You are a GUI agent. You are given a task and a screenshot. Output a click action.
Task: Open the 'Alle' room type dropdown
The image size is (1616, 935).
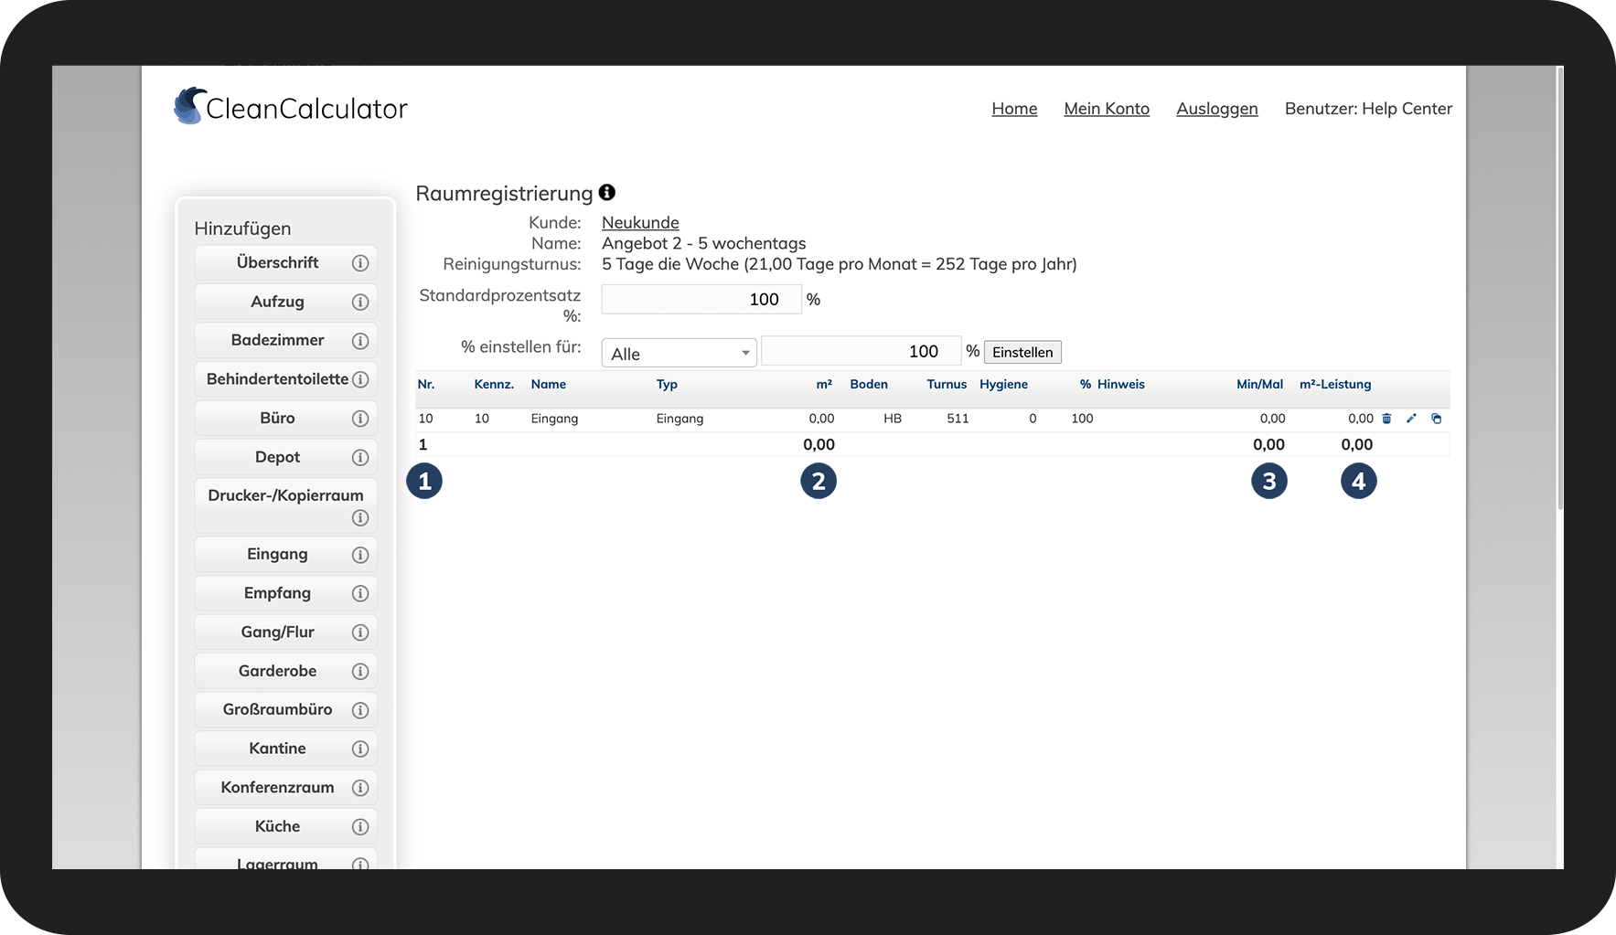pyautogui.click(x=679, y=353)
